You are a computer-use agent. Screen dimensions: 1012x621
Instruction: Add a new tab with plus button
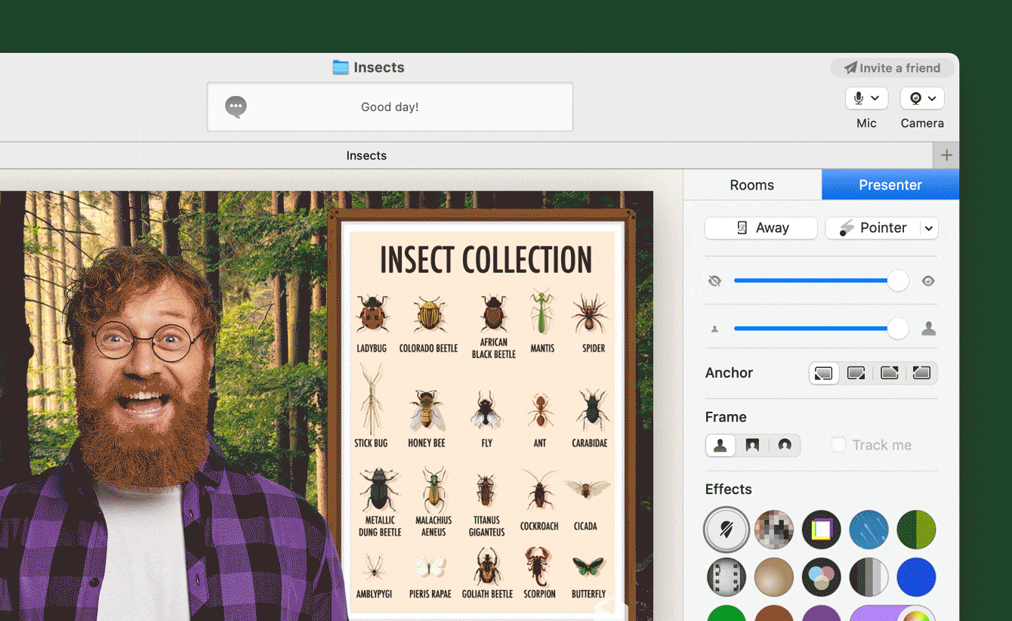click(x=946, y=156)
